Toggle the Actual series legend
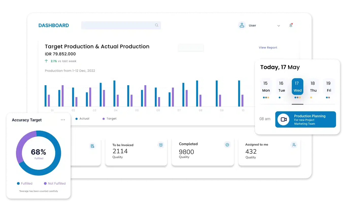Screen dimensions: 347x212 [82, 119]
